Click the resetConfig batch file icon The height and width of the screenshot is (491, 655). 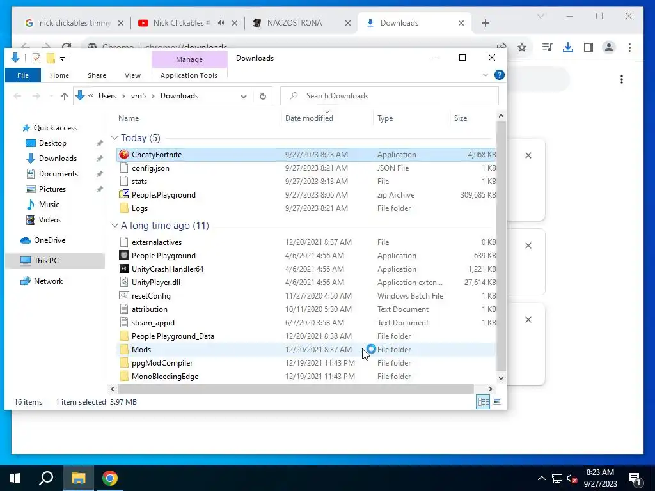(x=123, y=295)
